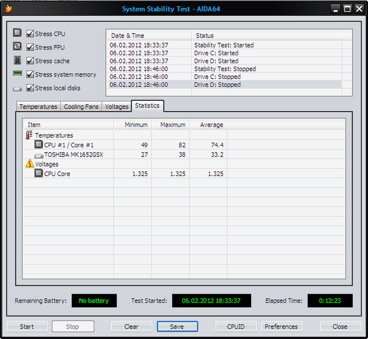Click the FPU icon beside Stress FPU

[17, 47]
